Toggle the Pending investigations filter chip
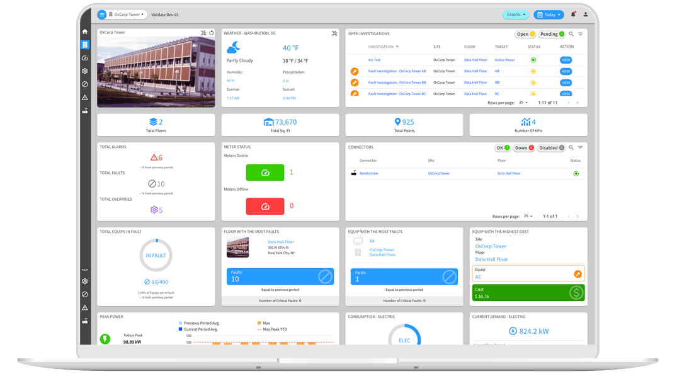Image resolution: width=677 pixels, height=374 pixels. tap(552, 34)
